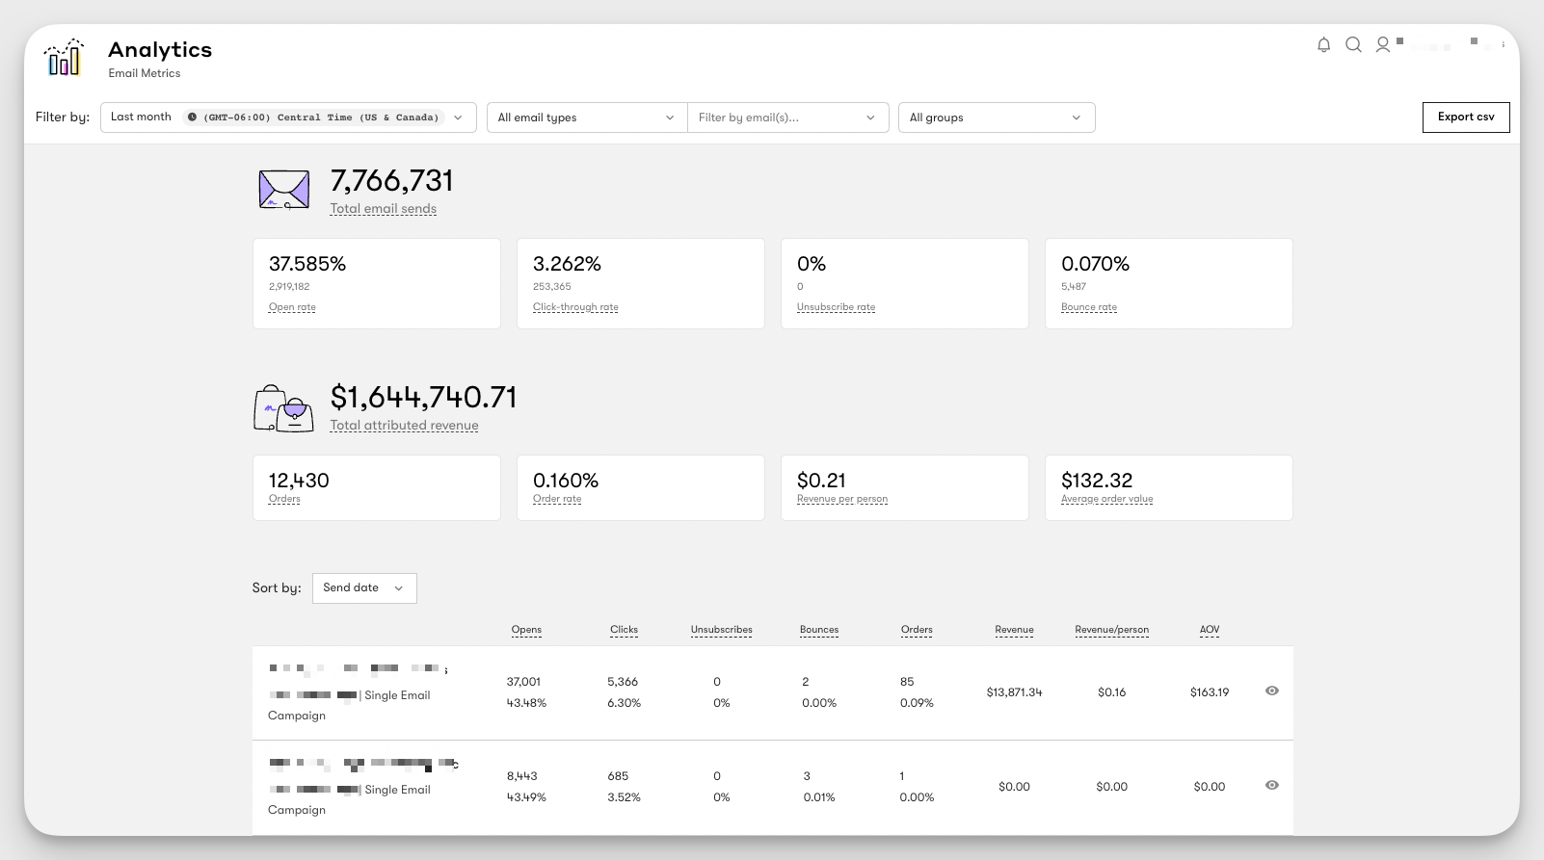
Task: Click the 5,366 clicks cell
Action: pyautogui.click(x=623, y=682)
